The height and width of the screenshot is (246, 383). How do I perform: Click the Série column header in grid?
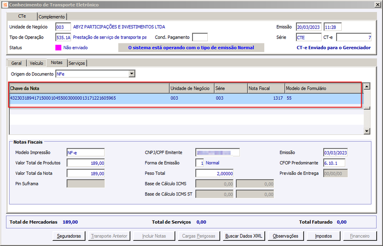click(x=231, y=88)
